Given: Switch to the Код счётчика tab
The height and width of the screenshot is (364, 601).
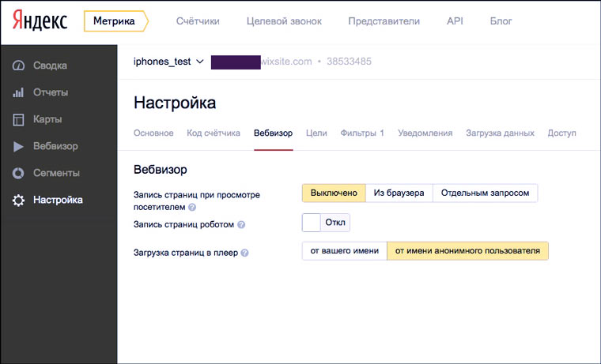Looking at the screenshot, I should [214, 133].
